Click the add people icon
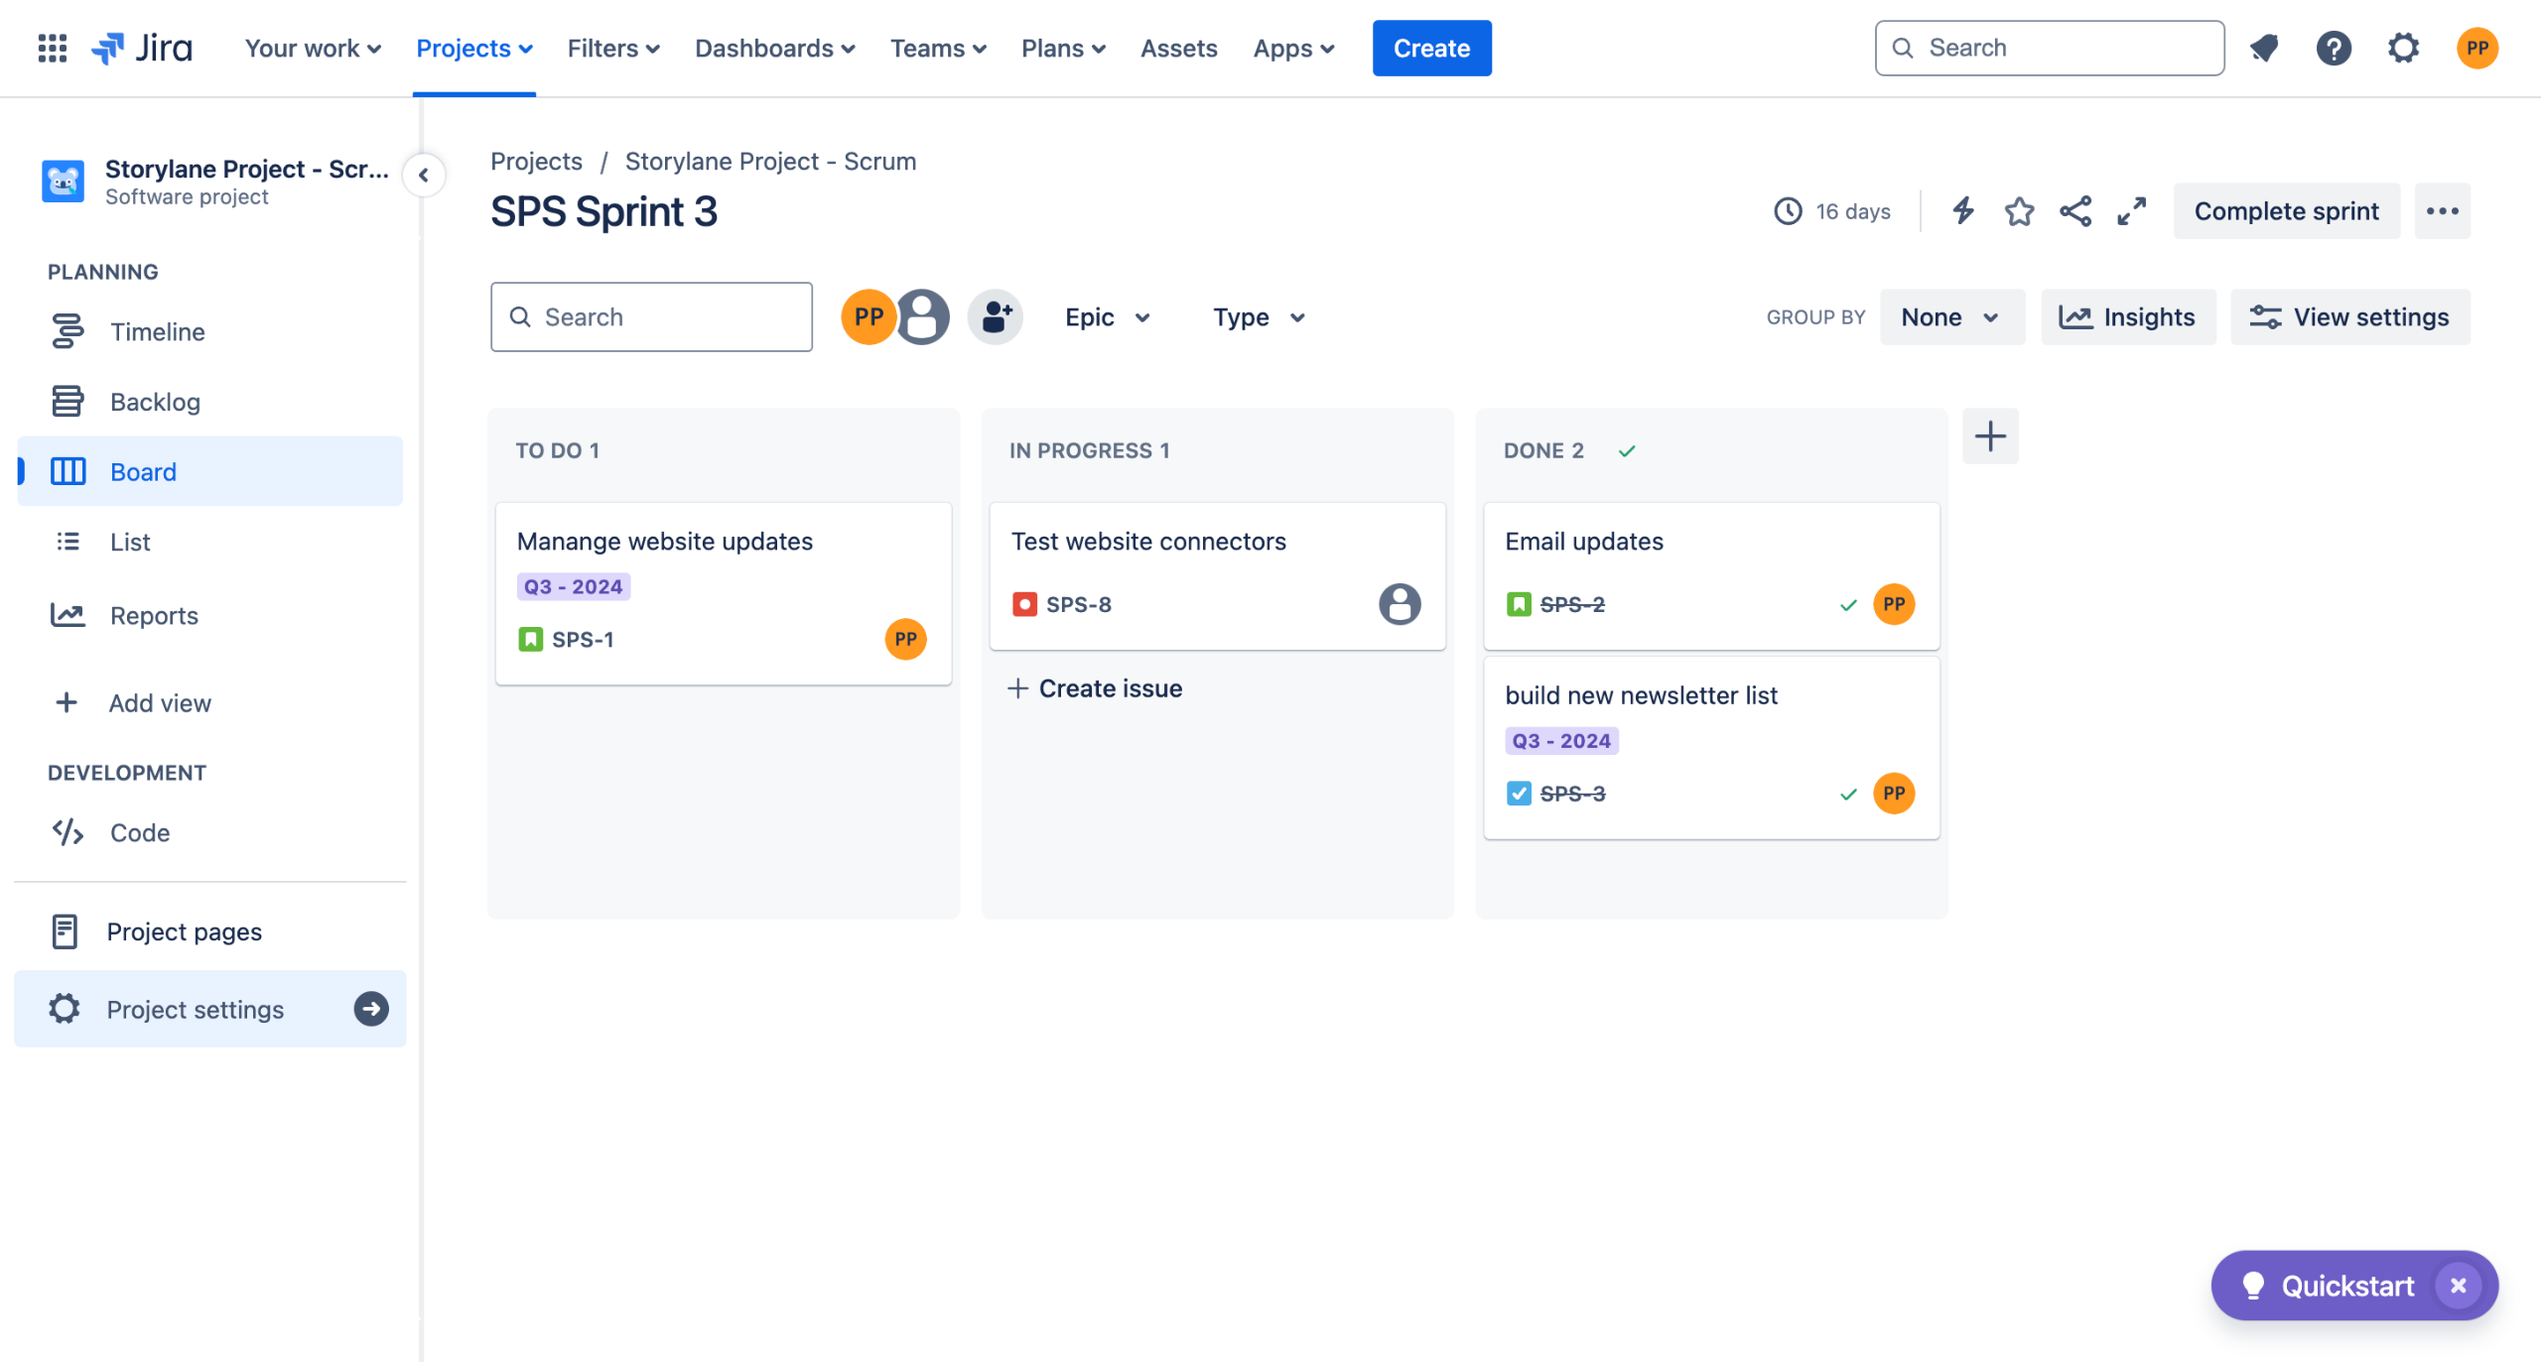The image size is (2541, 1362). coord(995,317)
